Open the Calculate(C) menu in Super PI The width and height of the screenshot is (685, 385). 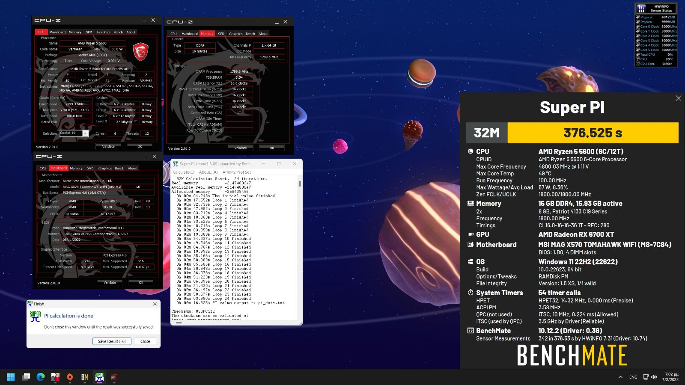coord(183,172)
